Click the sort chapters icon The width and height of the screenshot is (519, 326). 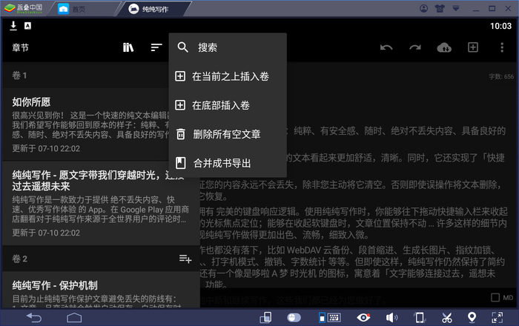[x=156, y=47]
